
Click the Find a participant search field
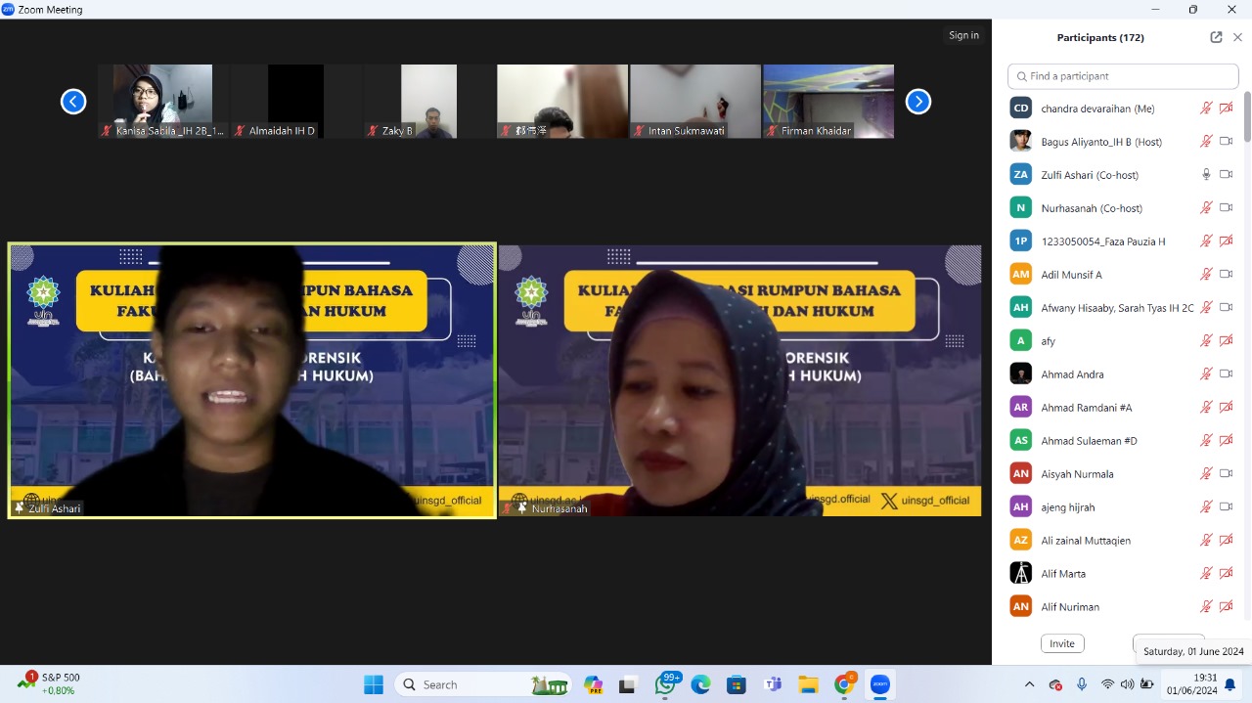pos(1123,76)
